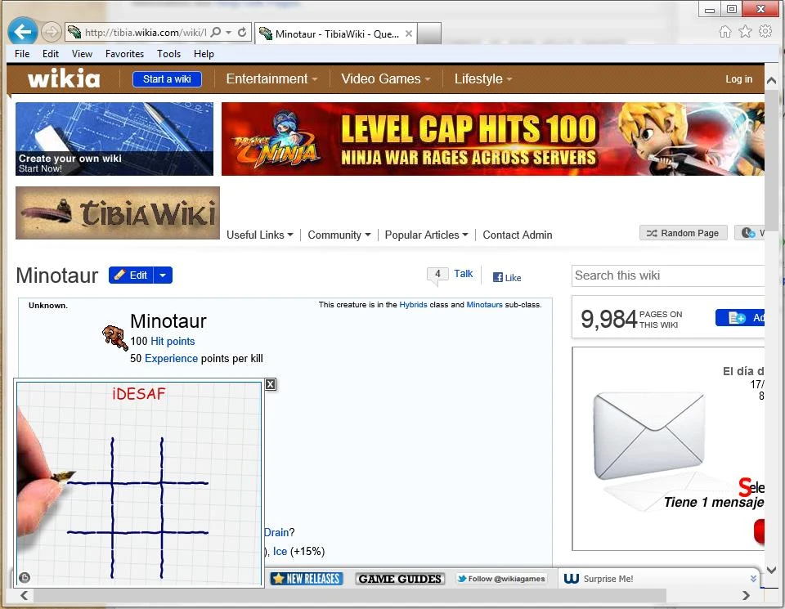785x609 pixels.
Task: Open the Edit button dropdown arrow
Action: tap(163, 275)
